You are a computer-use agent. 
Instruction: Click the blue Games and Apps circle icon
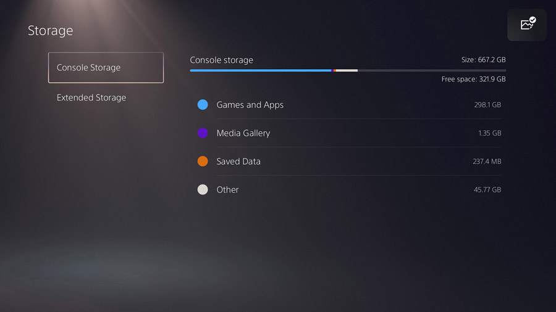point(203,105)
